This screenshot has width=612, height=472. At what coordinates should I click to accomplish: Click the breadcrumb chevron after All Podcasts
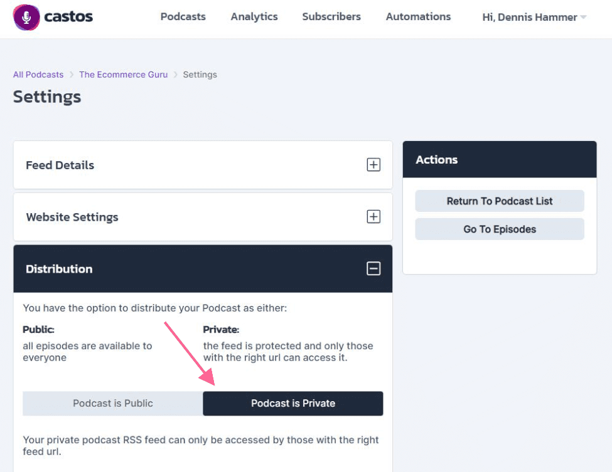point(72,75)
